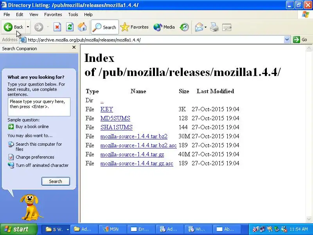This screenshot has width=313, height=235.
Task: Click the Search button in the companion pane
Action: pos(56,181)
